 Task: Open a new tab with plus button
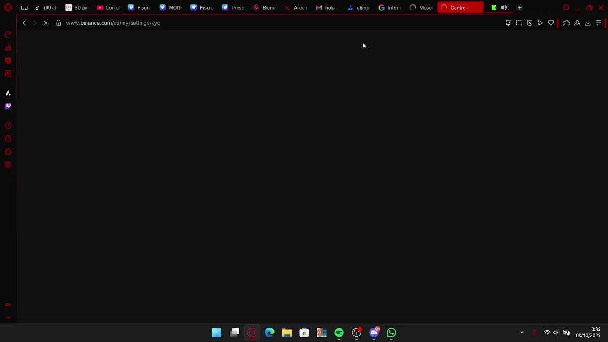[520, 8]
